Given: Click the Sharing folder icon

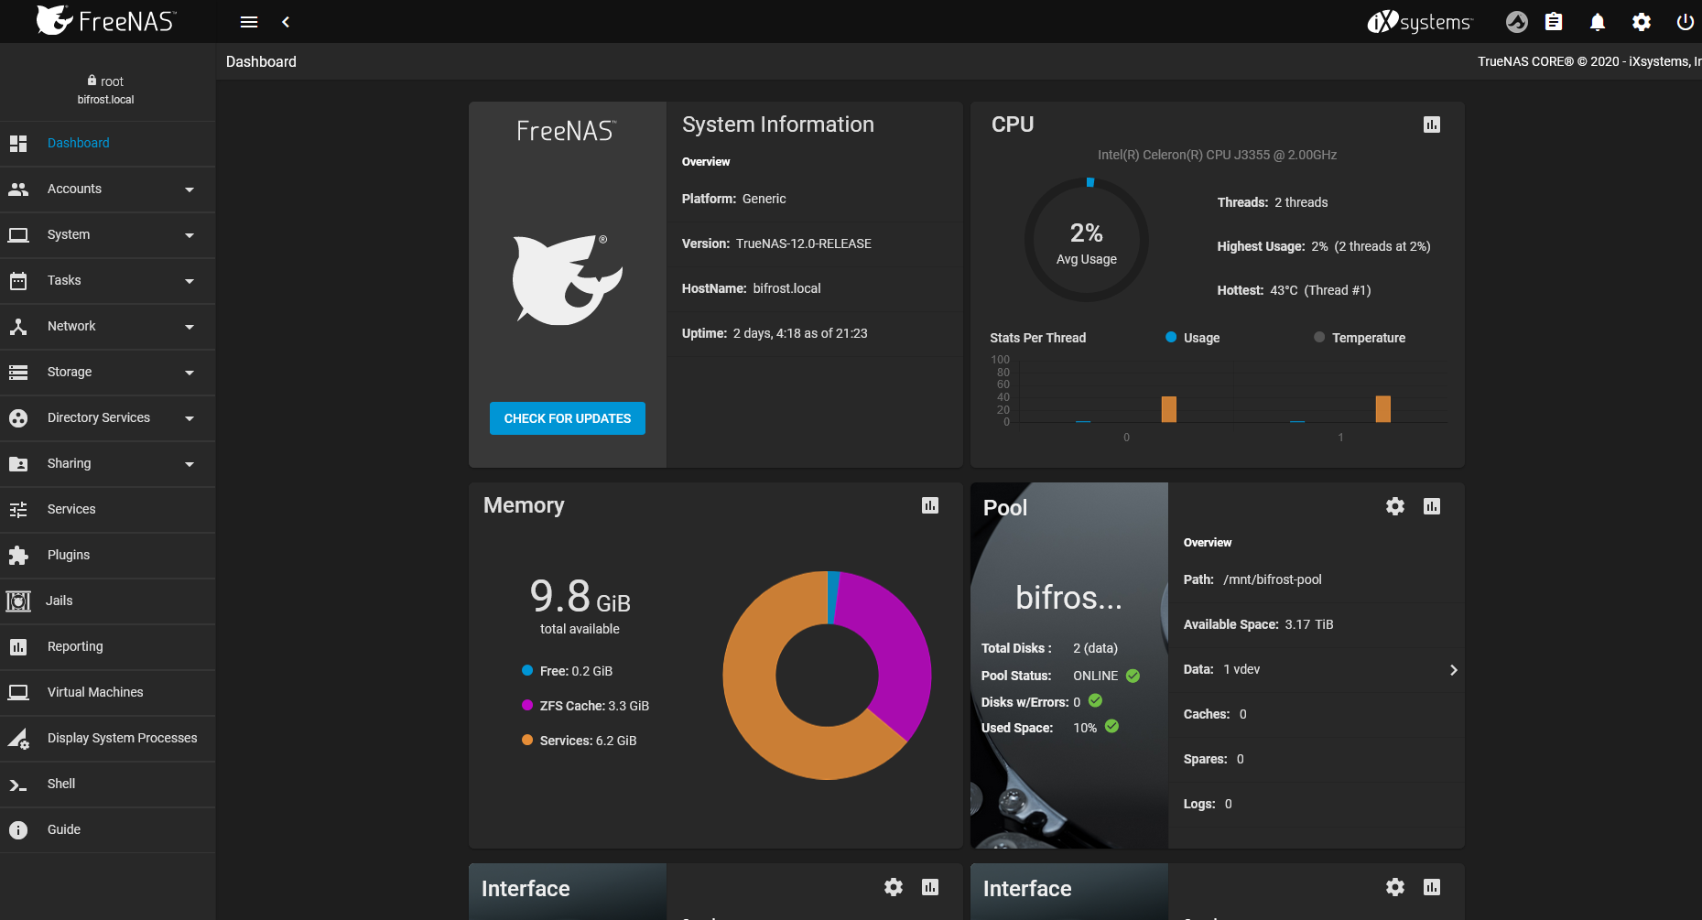Looking at the screenshot, I should (x=18, y=464).
